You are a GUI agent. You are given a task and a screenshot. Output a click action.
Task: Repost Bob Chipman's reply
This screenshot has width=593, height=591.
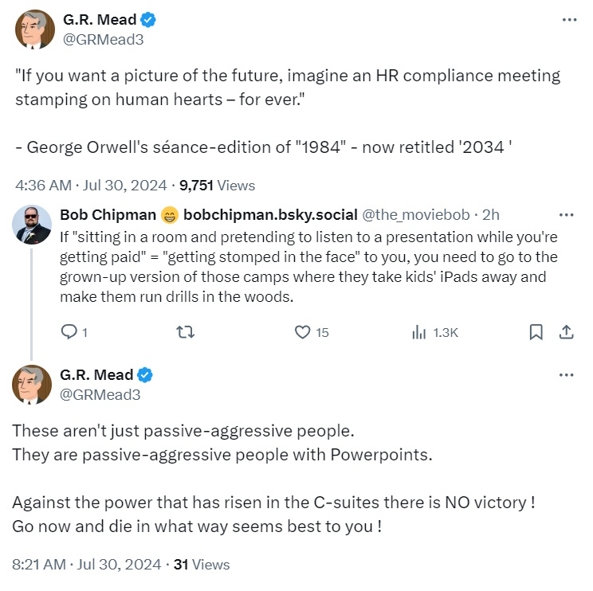pos(185,332)
